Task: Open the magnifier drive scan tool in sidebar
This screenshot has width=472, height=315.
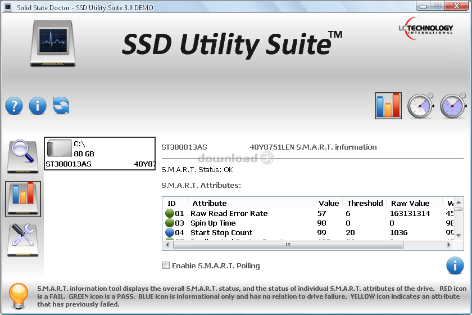Action: click(22, 156)
